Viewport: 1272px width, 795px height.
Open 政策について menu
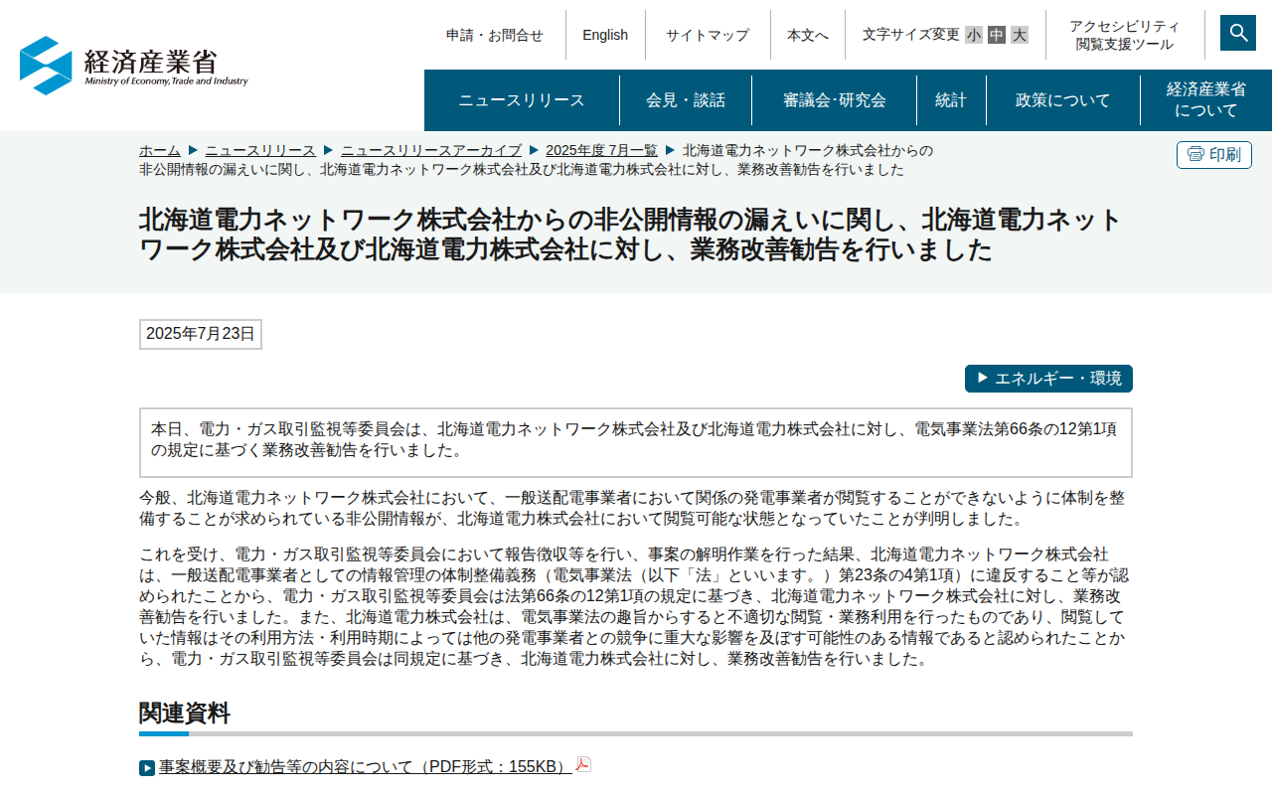[x=1063, y=100]
